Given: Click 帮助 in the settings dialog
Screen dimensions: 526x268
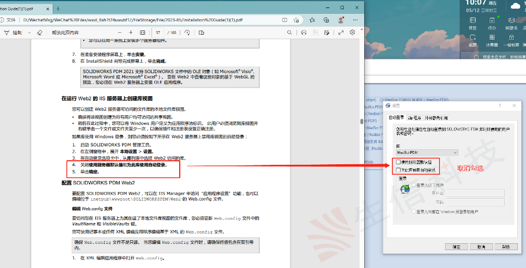Looking at the screenshot, I should [506, 247].
